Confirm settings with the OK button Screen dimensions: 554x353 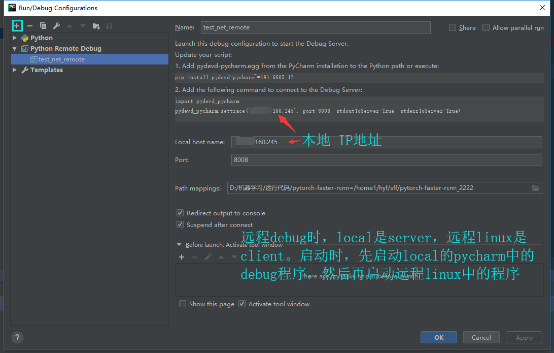[438, 337]
